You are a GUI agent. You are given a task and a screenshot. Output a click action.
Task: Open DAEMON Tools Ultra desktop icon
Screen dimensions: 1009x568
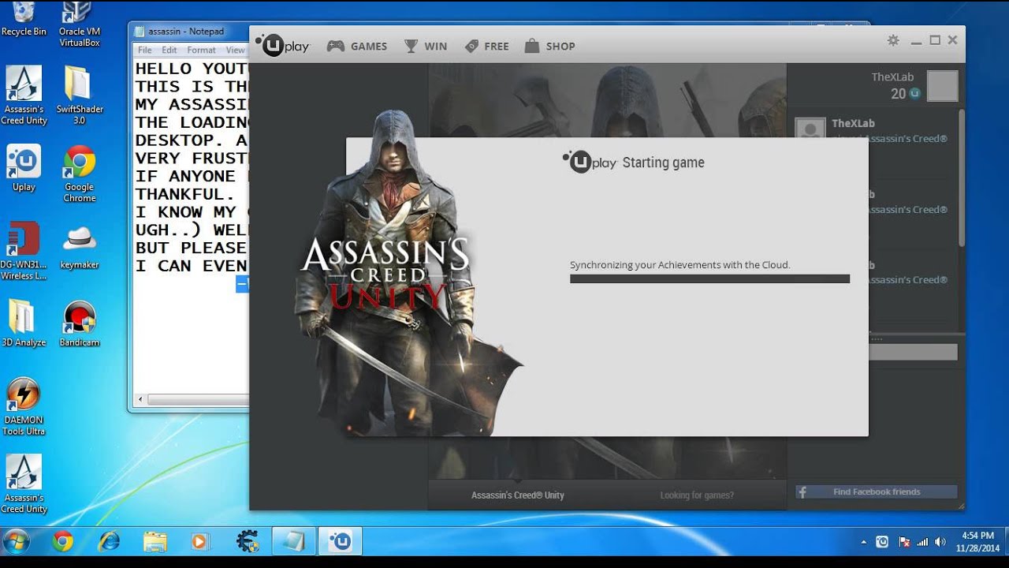coord(24,406)
